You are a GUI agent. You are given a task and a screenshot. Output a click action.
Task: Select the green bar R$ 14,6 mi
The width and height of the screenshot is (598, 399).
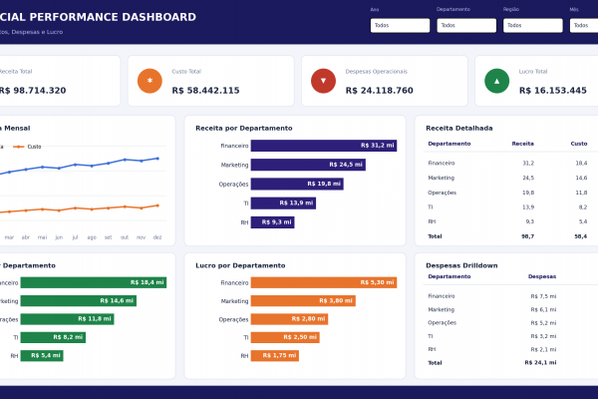(x=78, y=301)
